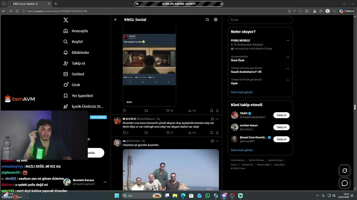Open community settings gear
This screenshot has width=357, height=200.
(216, 20)
